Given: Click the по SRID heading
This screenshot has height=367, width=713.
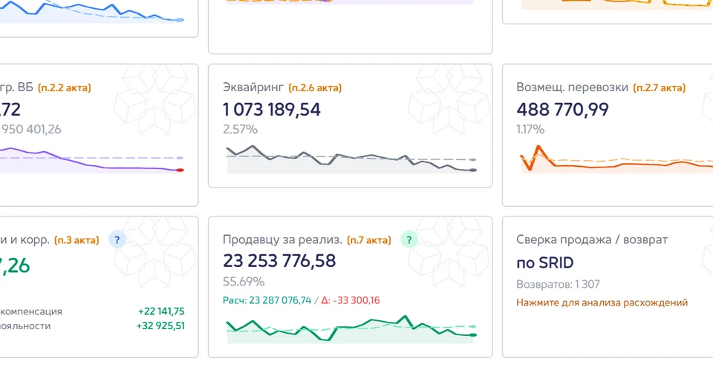Looking at the screenshot, I should tap(544, 262).
